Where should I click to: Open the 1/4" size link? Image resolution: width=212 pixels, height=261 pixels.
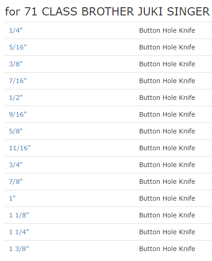(15, 30)
